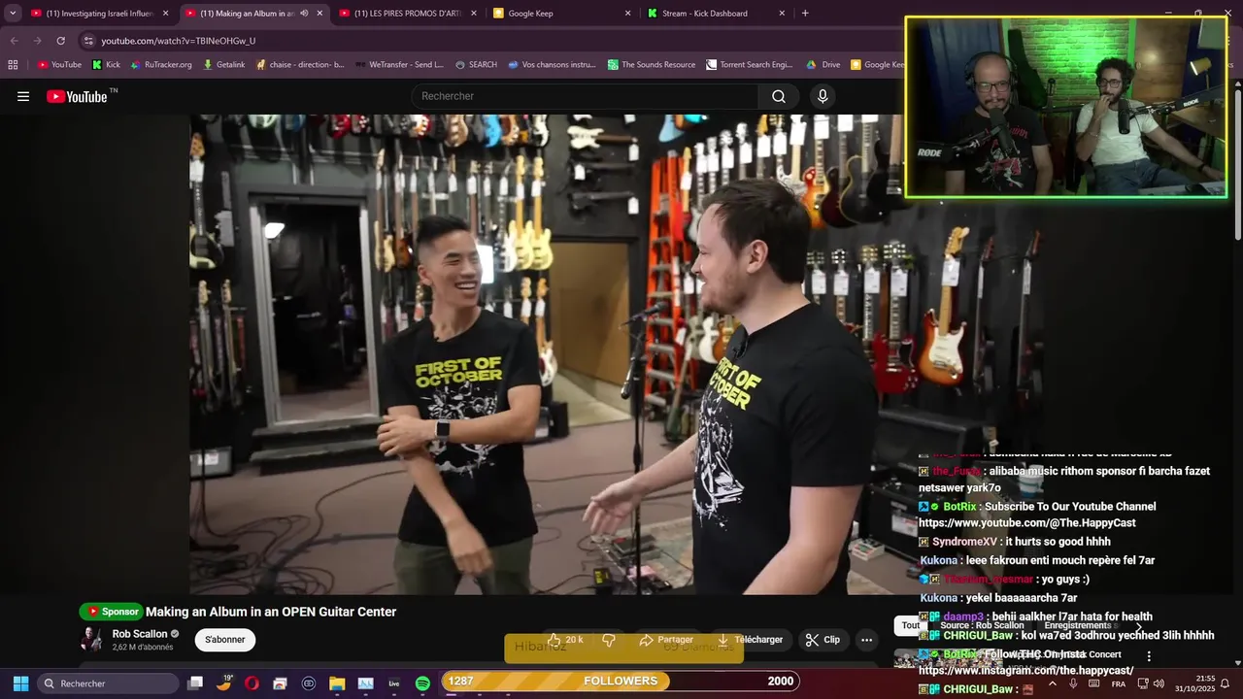
Task: Click the Windows taskbar Rechercher search box
Action: click(x=109, y=683)
